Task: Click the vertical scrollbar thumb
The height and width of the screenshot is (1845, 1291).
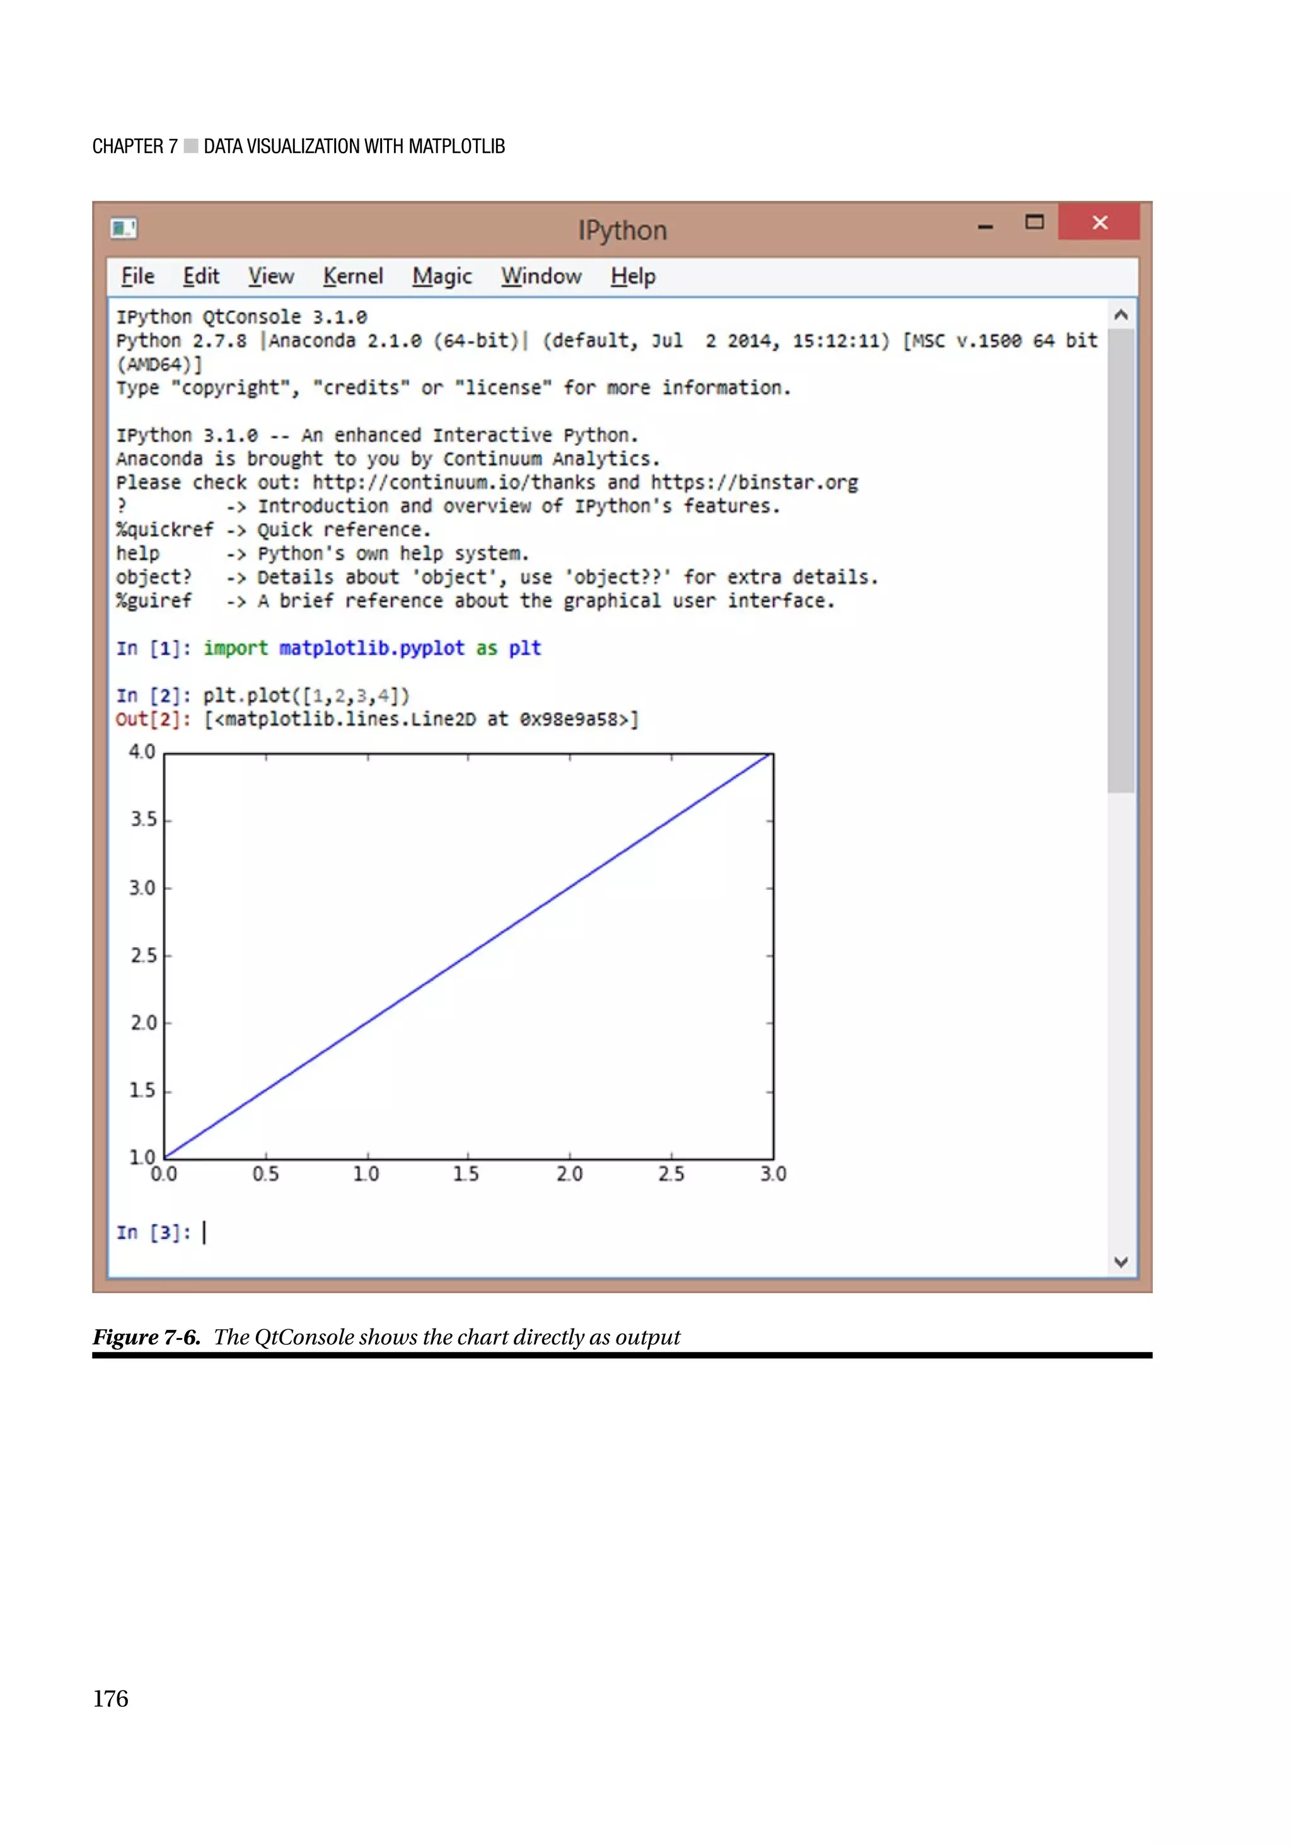Action: coord(1121,560)
